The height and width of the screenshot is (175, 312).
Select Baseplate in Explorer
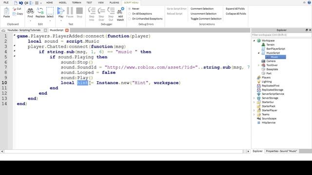272,69
